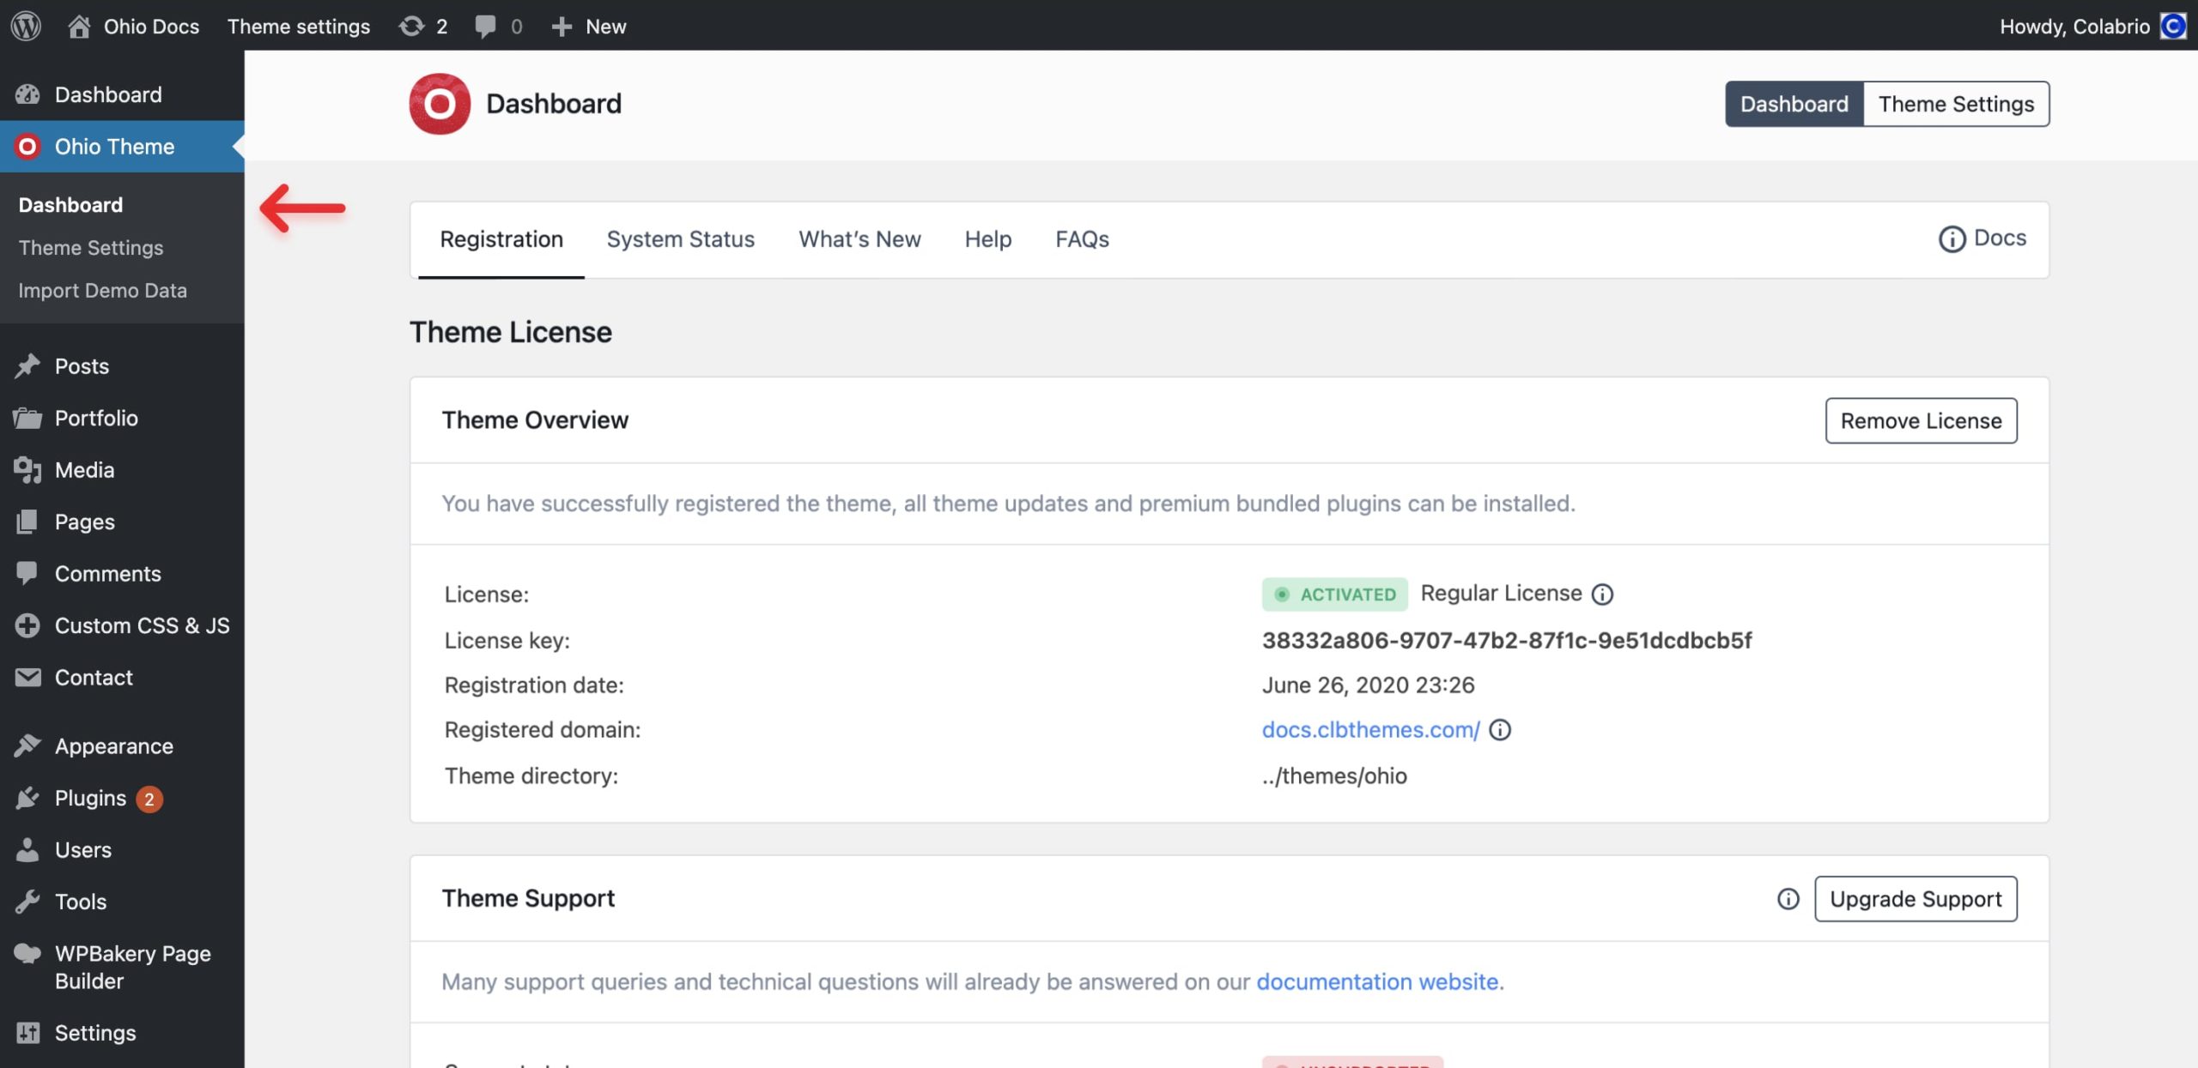This screenshot has height=1068, width=2198.
Task: Follow the documentation website link
Action: click(1378, 981)
